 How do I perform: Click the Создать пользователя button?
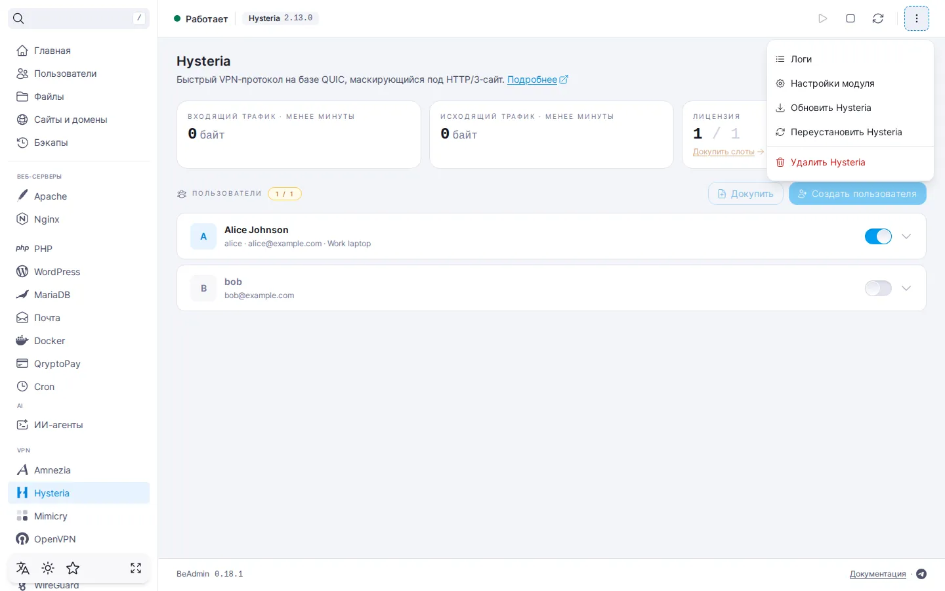(858, 194)
